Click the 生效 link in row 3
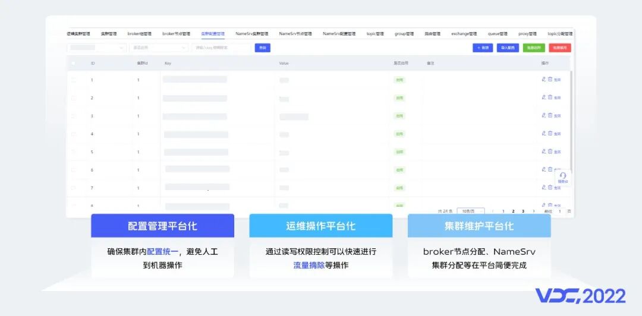This screenshot has width=642, height=316. [x=557, y=116]
